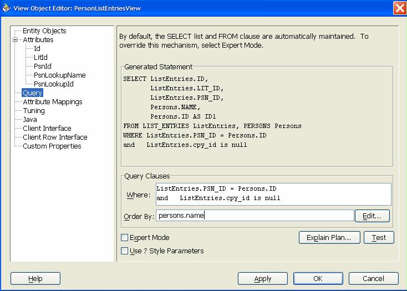Viewport: 407px width, 291px height.
Task: Confirm with the OK button
Action: (318, 279)
